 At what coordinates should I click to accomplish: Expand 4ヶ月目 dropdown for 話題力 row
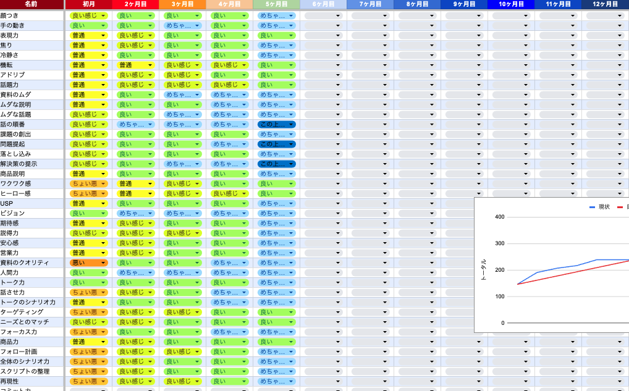click(x=244, y=85)
